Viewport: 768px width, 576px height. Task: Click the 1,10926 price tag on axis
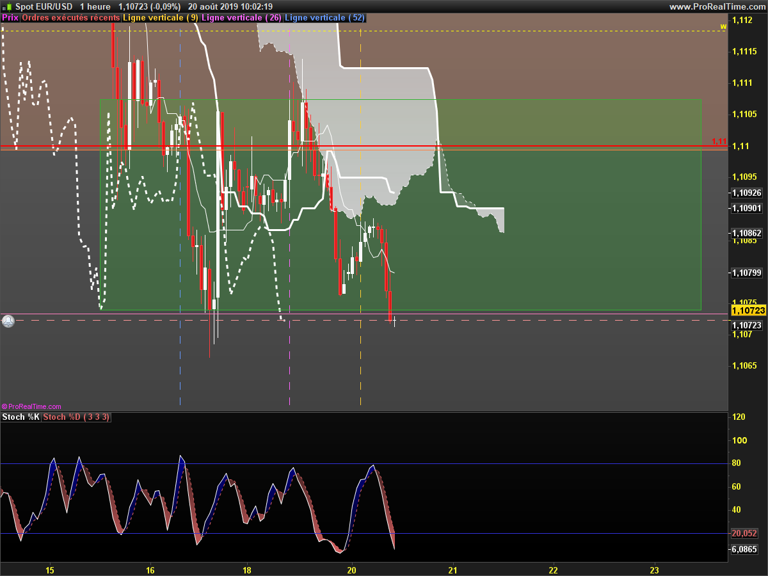(x=746, y=193)
